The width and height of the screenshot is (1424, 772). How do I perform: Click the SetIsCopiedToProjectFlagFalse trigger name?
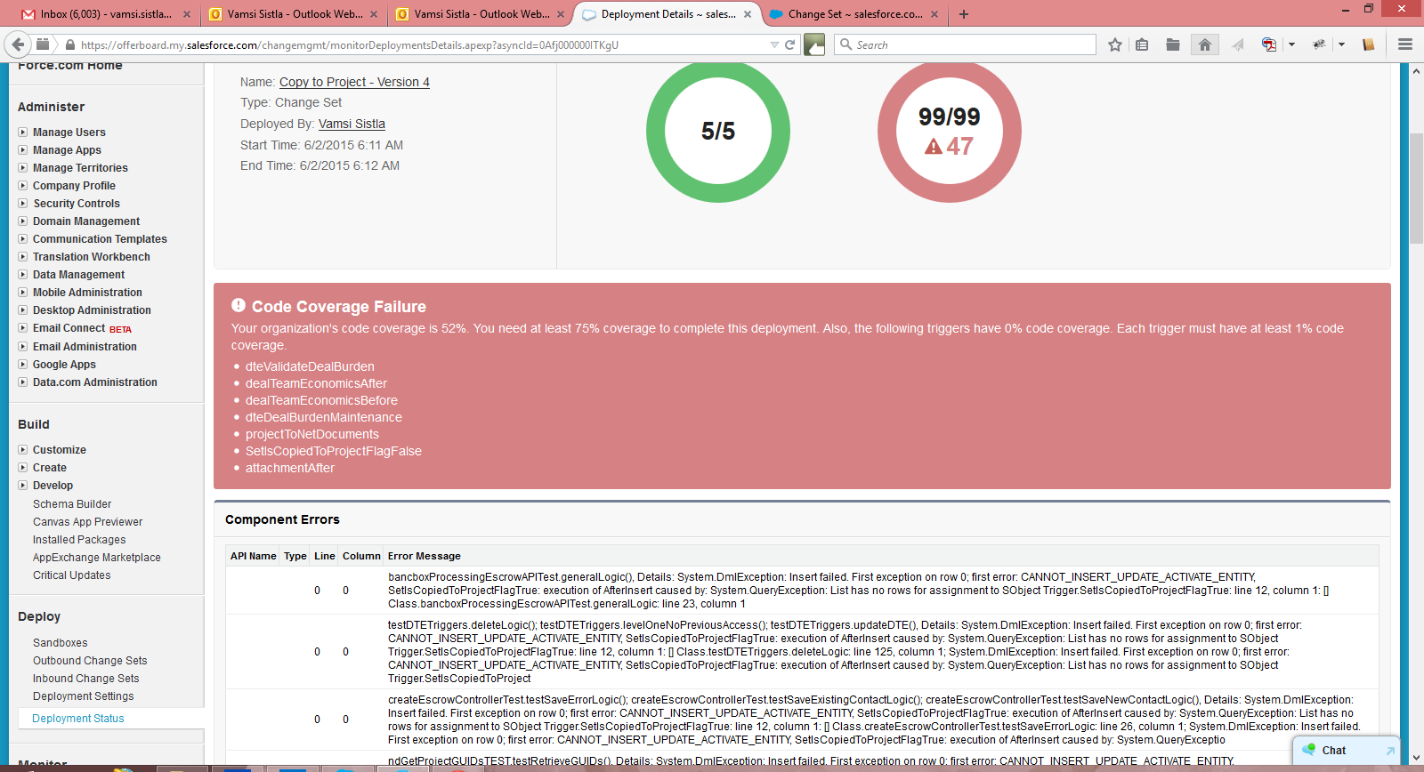pos(334,451)
